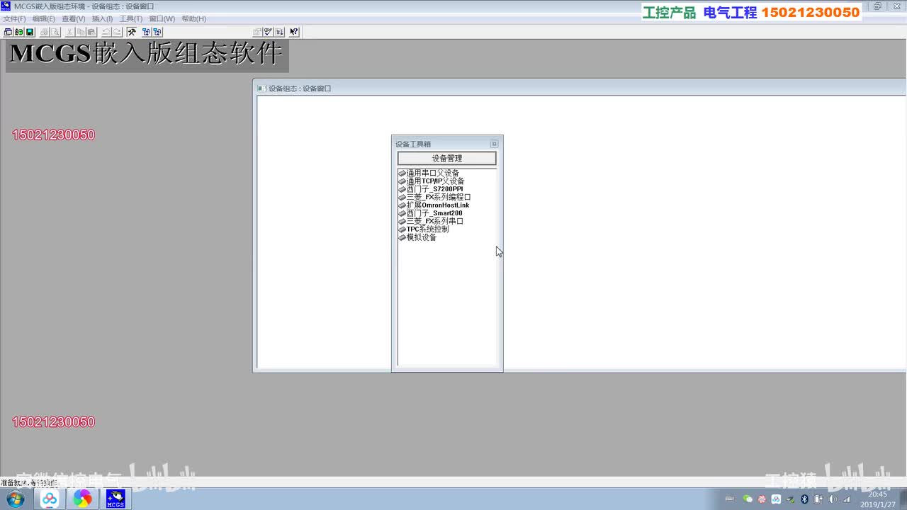Click the greyed properties toolbar icon
The image size is (907, 510).
pyautogui.click(x=257, y=32)
